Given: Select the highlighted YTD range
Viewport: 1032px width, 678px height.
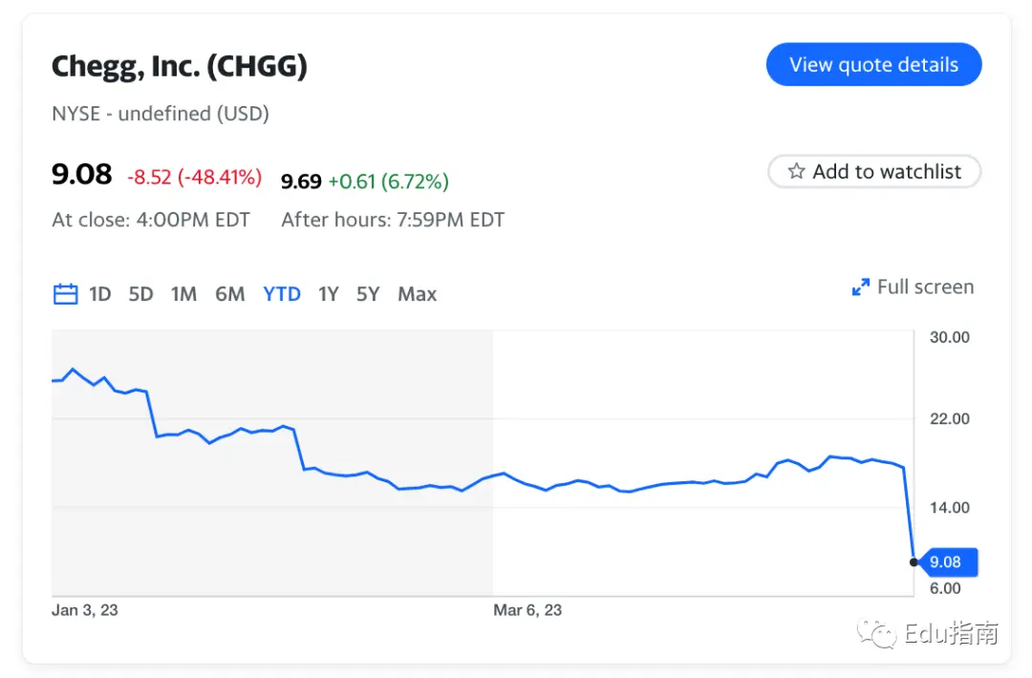Looking at the screenshot, I should (282, 294).
